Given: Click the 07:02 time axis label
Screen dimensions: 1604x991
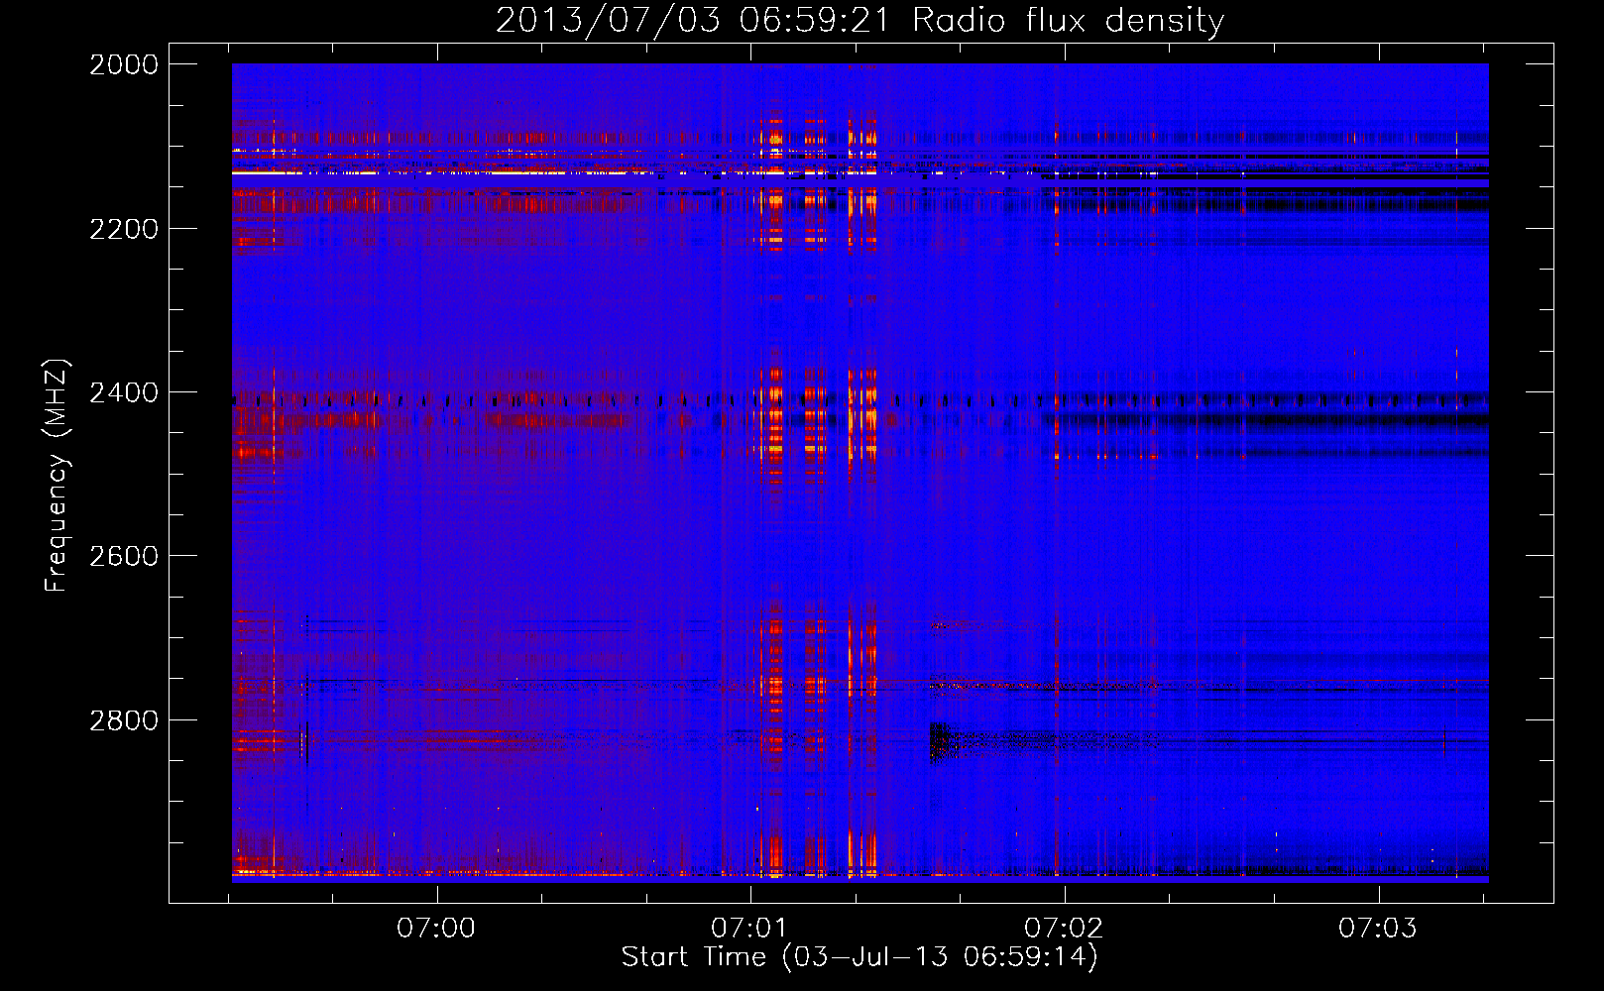Looking at the screenshot, I should point(1064,929).
